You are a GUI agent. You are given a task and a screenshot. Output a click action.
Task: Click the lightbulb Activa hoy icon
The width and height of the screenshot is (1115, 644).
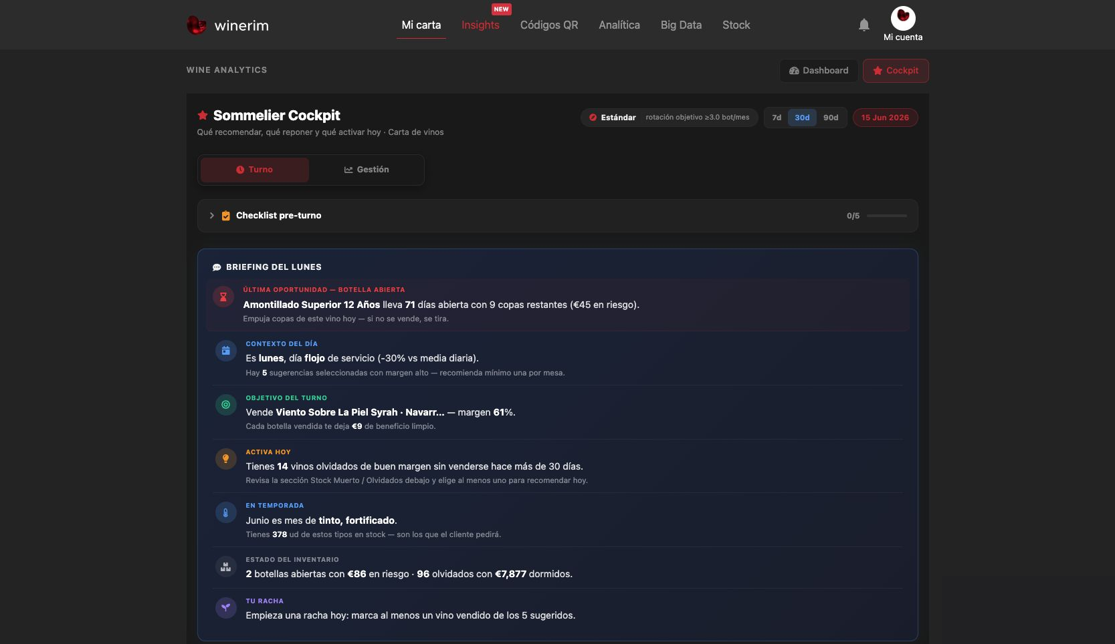tap(225, 458)
